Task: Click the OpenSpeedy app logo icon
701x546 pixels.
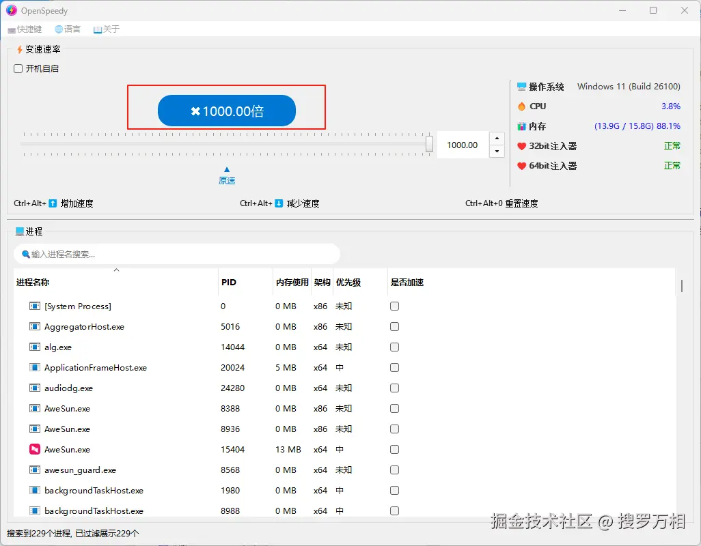Action: pos(12,10)
